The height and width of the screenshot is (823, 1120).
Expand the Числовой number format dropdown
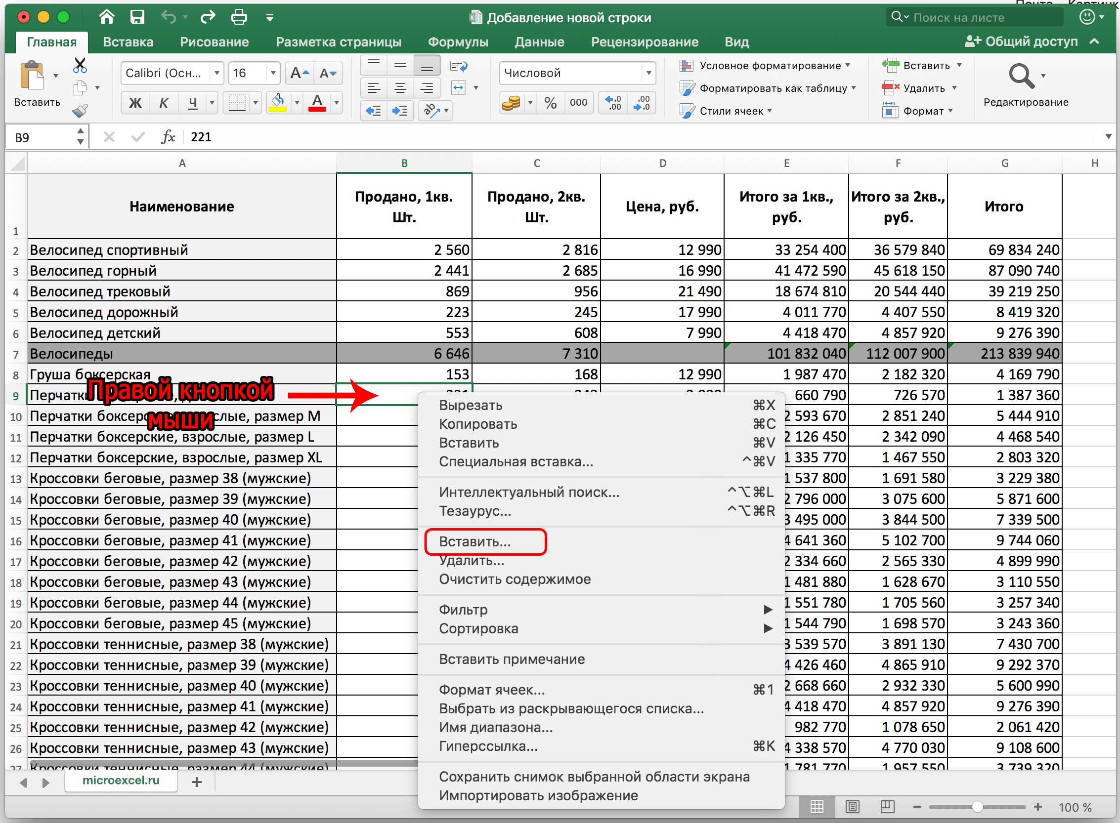(x=648, y=73)
